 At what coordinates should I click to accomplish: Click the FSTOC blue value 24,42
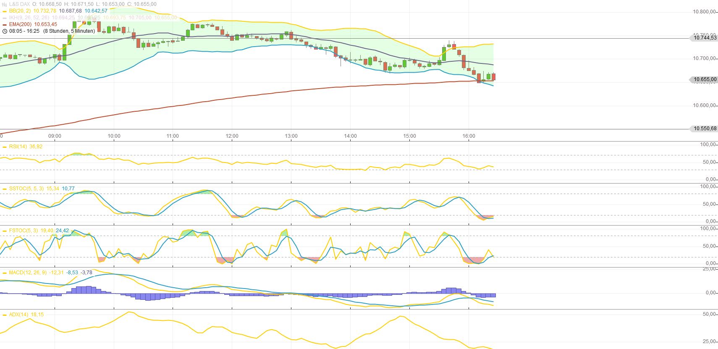coord(63,231)
